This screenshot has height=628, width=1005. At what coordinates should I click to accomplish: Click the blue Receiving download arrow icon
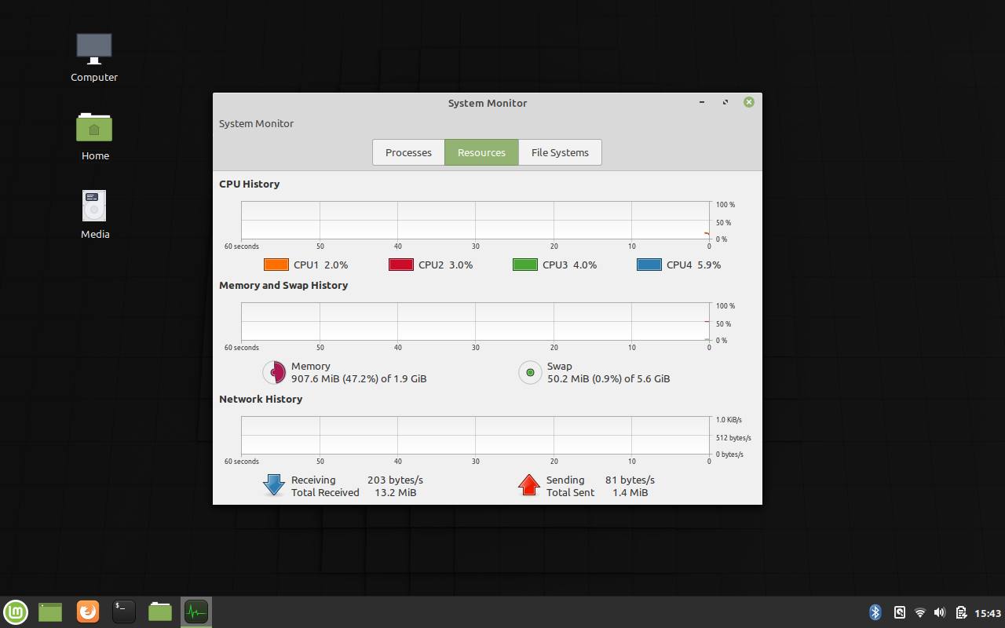coord(272,485)
